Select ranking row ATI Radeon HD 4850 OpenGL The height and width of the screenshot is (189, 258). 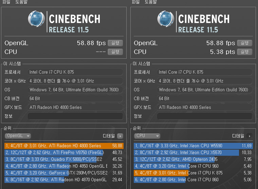pyautogui.click(x=64, y=166)
